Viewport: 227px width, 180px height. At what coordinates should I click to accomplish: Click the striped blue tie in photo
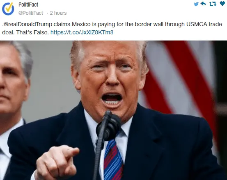pyautogui.click(x=113, y=160)
